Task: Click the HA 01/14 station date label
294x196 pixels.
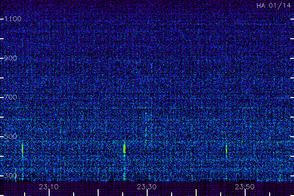Action: click(x=273, y=6)
